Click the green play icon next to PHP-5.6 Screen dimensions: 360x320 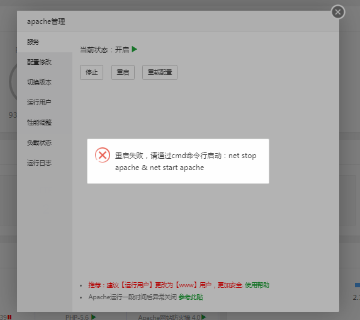coord(93,317)
